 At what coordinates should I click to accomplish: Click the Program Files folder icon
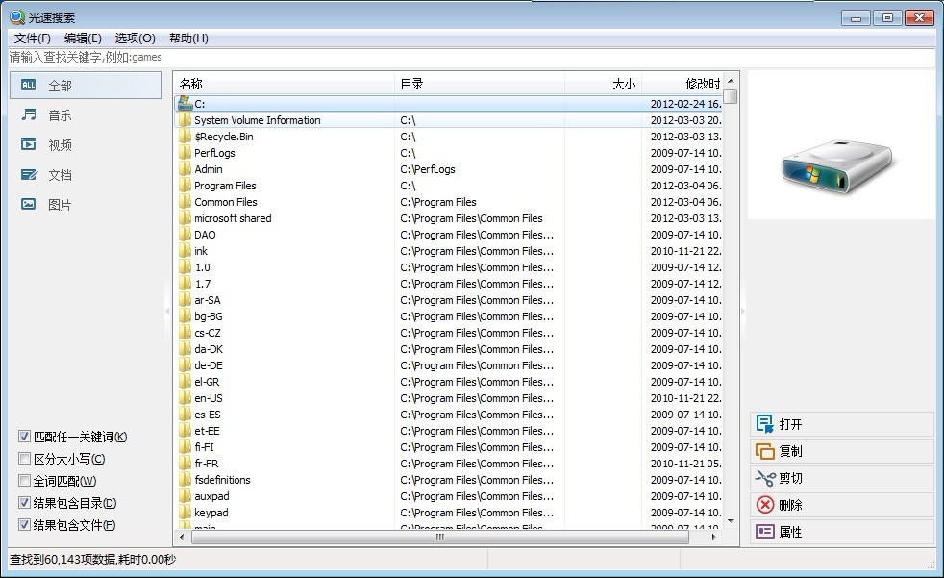[x=186, y=186]
